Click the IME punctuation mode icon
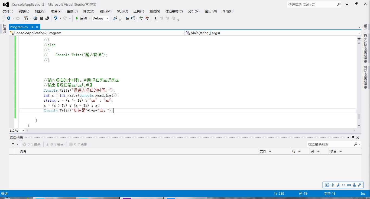This screenshot has height=199, width=370. [343, 185]
